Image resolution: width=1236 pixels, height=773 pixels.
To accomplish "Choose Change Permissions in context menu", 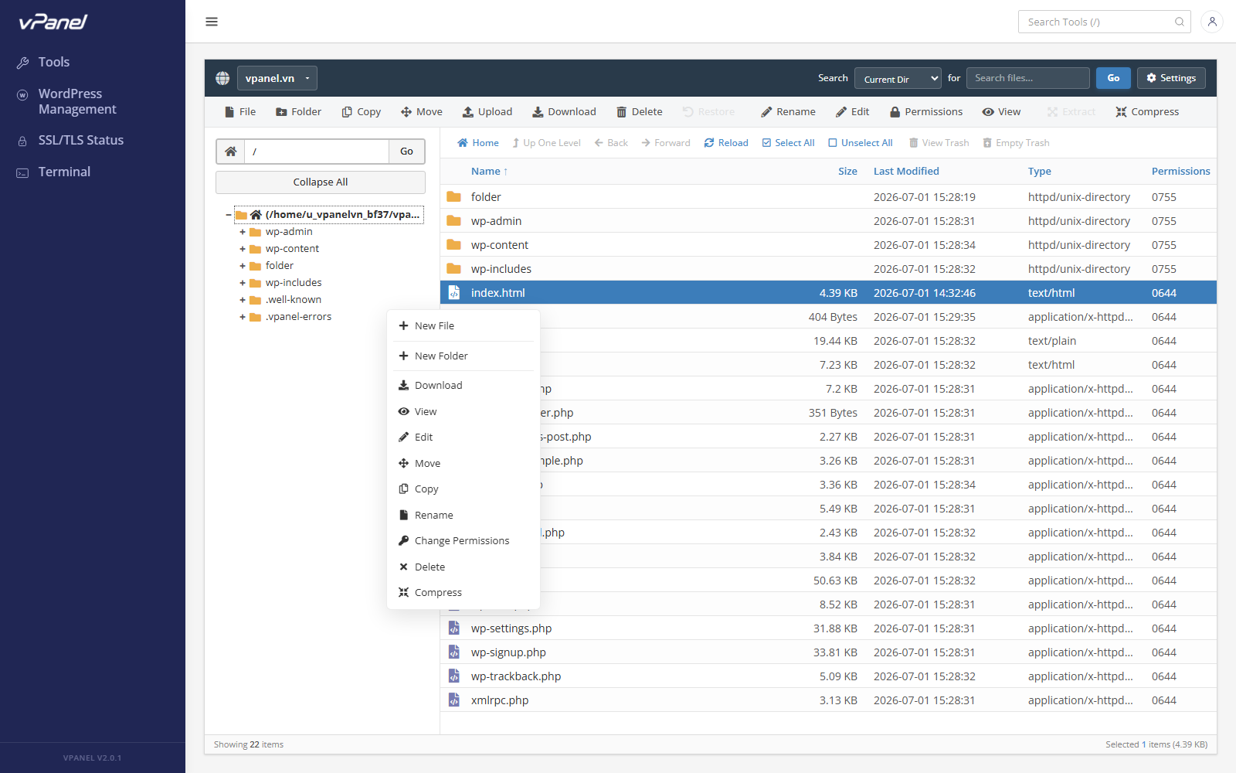I will (x=463, y=541).
